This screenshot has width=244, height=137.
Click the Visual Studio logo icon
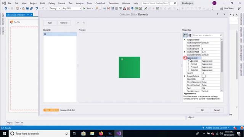[4, 3]
